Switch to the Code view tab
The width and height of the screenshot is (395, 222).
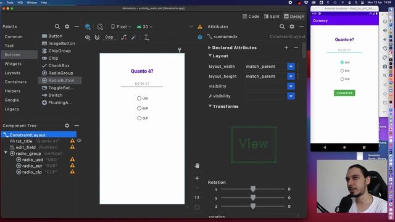tap(251, 17)
